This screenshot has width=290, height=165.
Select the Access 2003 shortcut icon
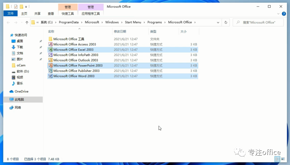pyautogui.click(x=50, y=44)
